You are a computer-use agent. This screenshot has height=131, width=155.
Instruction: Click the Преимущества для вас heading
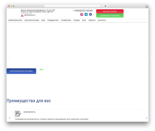29,101
